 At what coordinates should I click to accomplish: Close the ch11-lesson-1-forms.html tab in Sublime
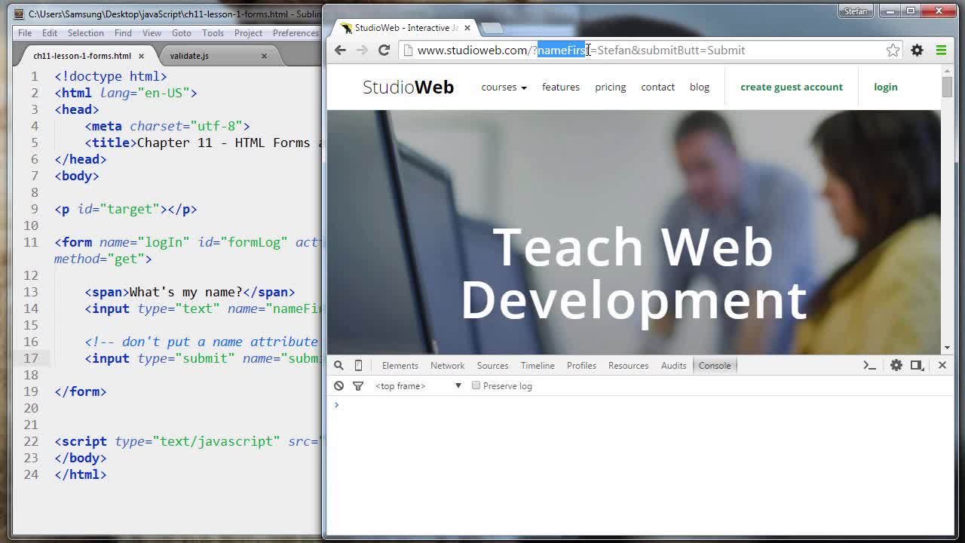click(141, 56)
